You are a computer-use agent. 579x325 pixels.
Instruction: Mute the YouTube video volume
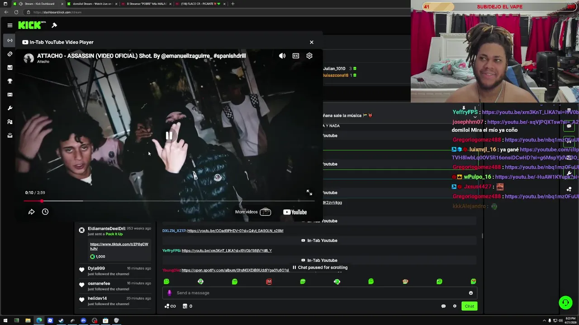coord(282,56)
